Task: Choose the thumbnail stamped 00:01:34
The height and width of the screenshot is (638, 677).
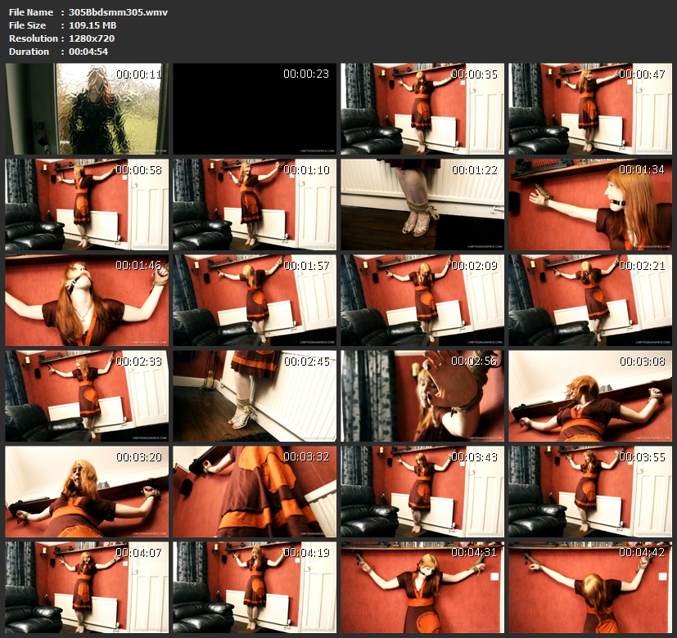Action: (x=590, y=205)
